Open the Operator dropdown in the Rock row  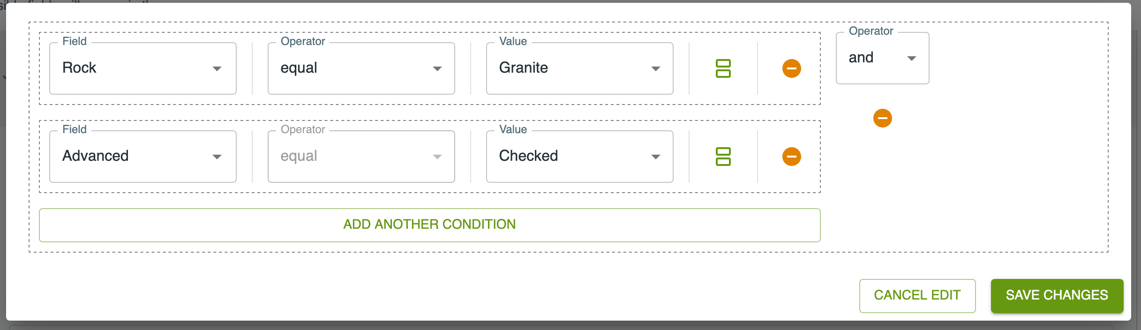tap(361, 68)
